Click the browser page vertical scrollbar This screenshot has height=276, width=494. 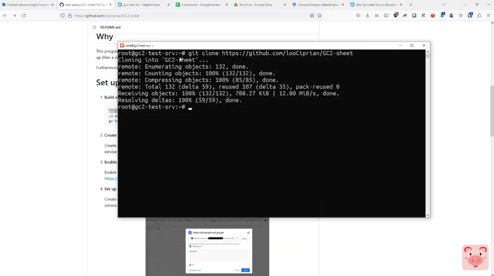tap(492, 111)
